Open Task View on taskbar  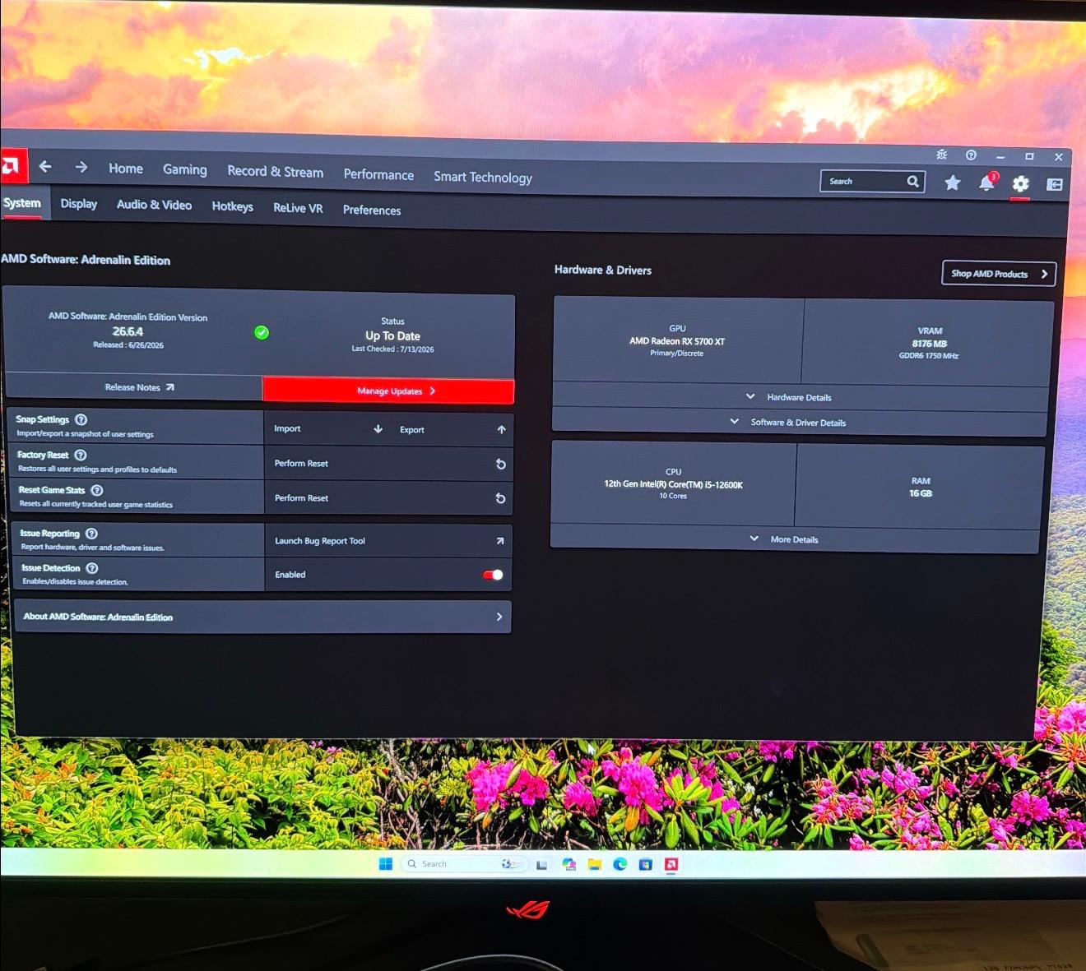(x=541, y=864)
